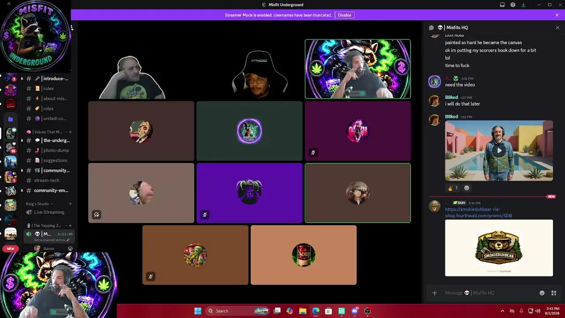Toggle the existing reaction with count 1
This screenshot has height=318, width=565.
453,188
